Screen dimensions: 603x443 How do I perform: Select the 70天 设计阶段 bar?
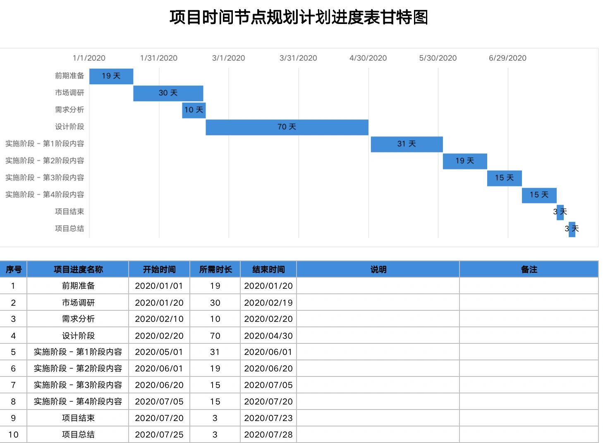(287, 127)
